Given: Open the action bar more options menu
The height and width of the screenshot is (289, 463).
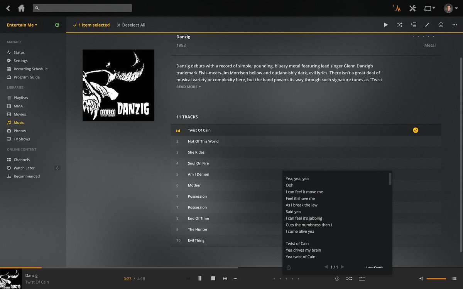Looking at the screenshot, I should click(x=455, y=25).
